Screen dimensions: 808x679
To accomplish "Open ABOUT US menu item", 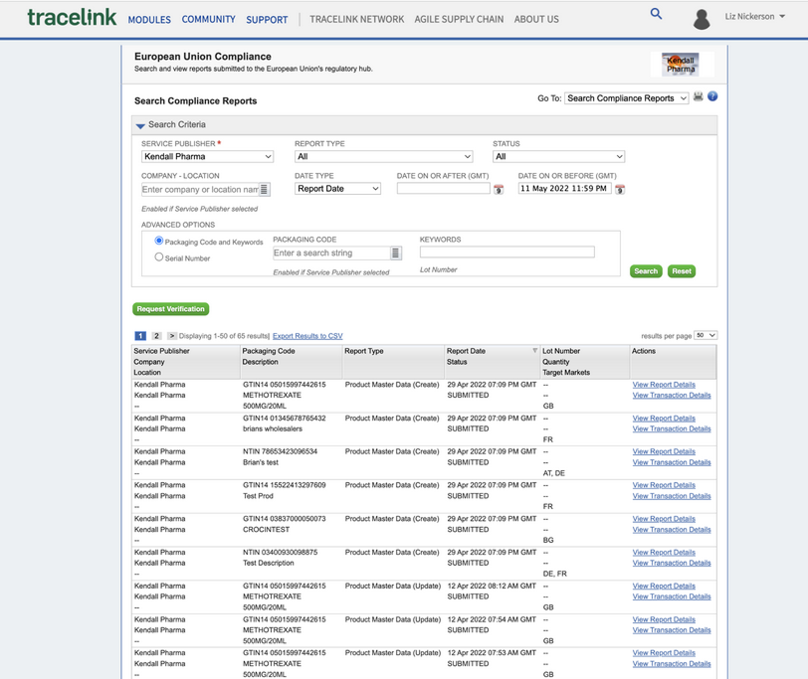I will click(536, 19).
